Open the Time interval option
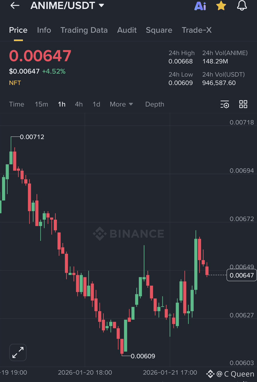Screen dimensions: 257x382 click(x=16, y=104)
